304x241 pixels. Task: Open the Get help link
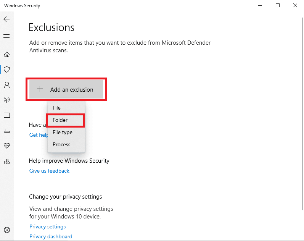pos(39,135)
